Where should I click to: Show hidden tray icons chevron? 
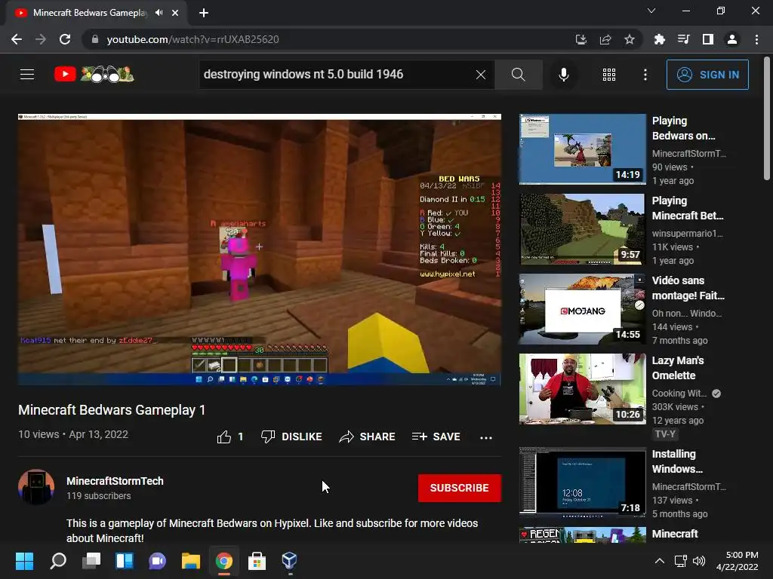(x=659, y=561)
